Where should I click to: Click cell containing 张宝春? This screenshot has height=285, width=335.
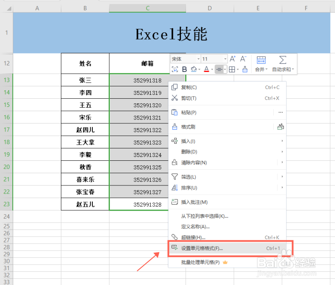pyautogui.click(x=85, y=191)
